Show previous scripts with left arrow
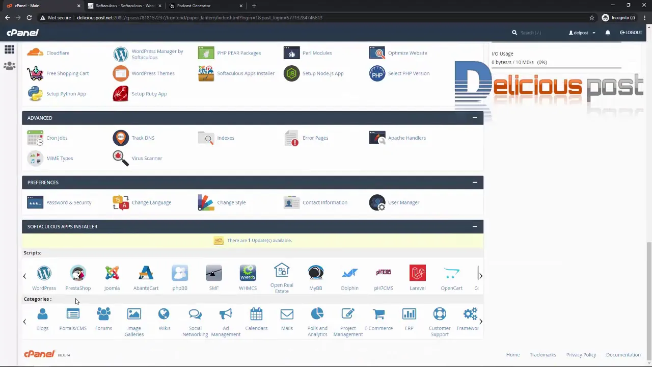Image resolution: width=652 pixels, height=367 pixels. click(24, 276)
